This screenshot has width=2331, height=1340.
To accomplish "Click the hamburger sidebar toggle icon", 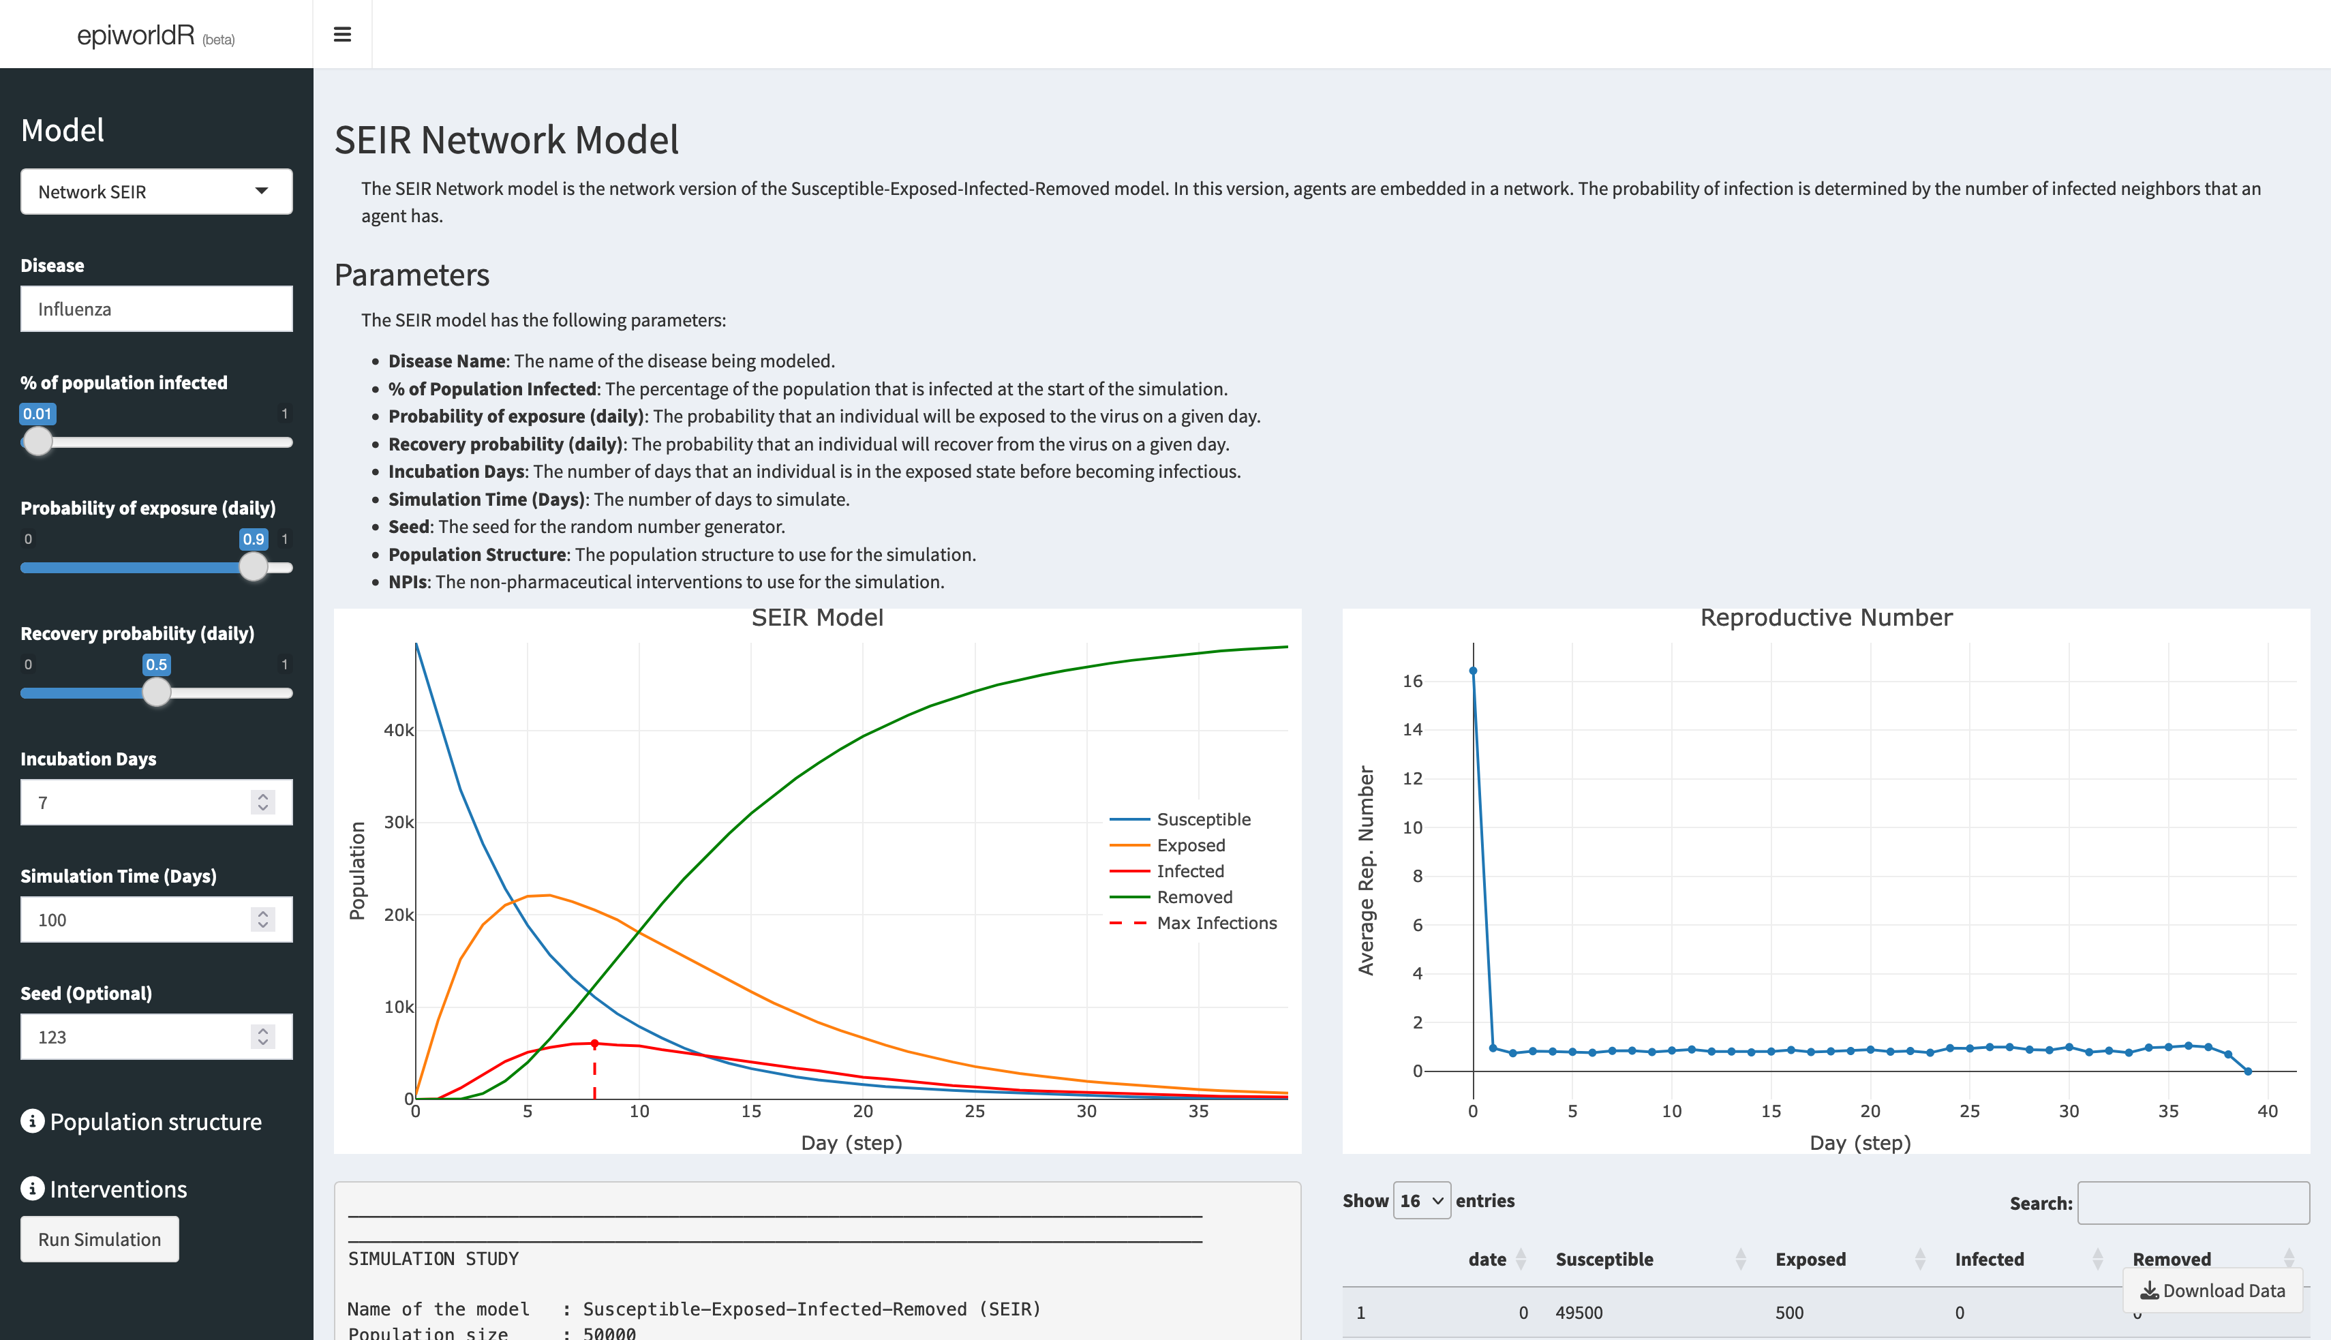I will click(x=342, y=34).
